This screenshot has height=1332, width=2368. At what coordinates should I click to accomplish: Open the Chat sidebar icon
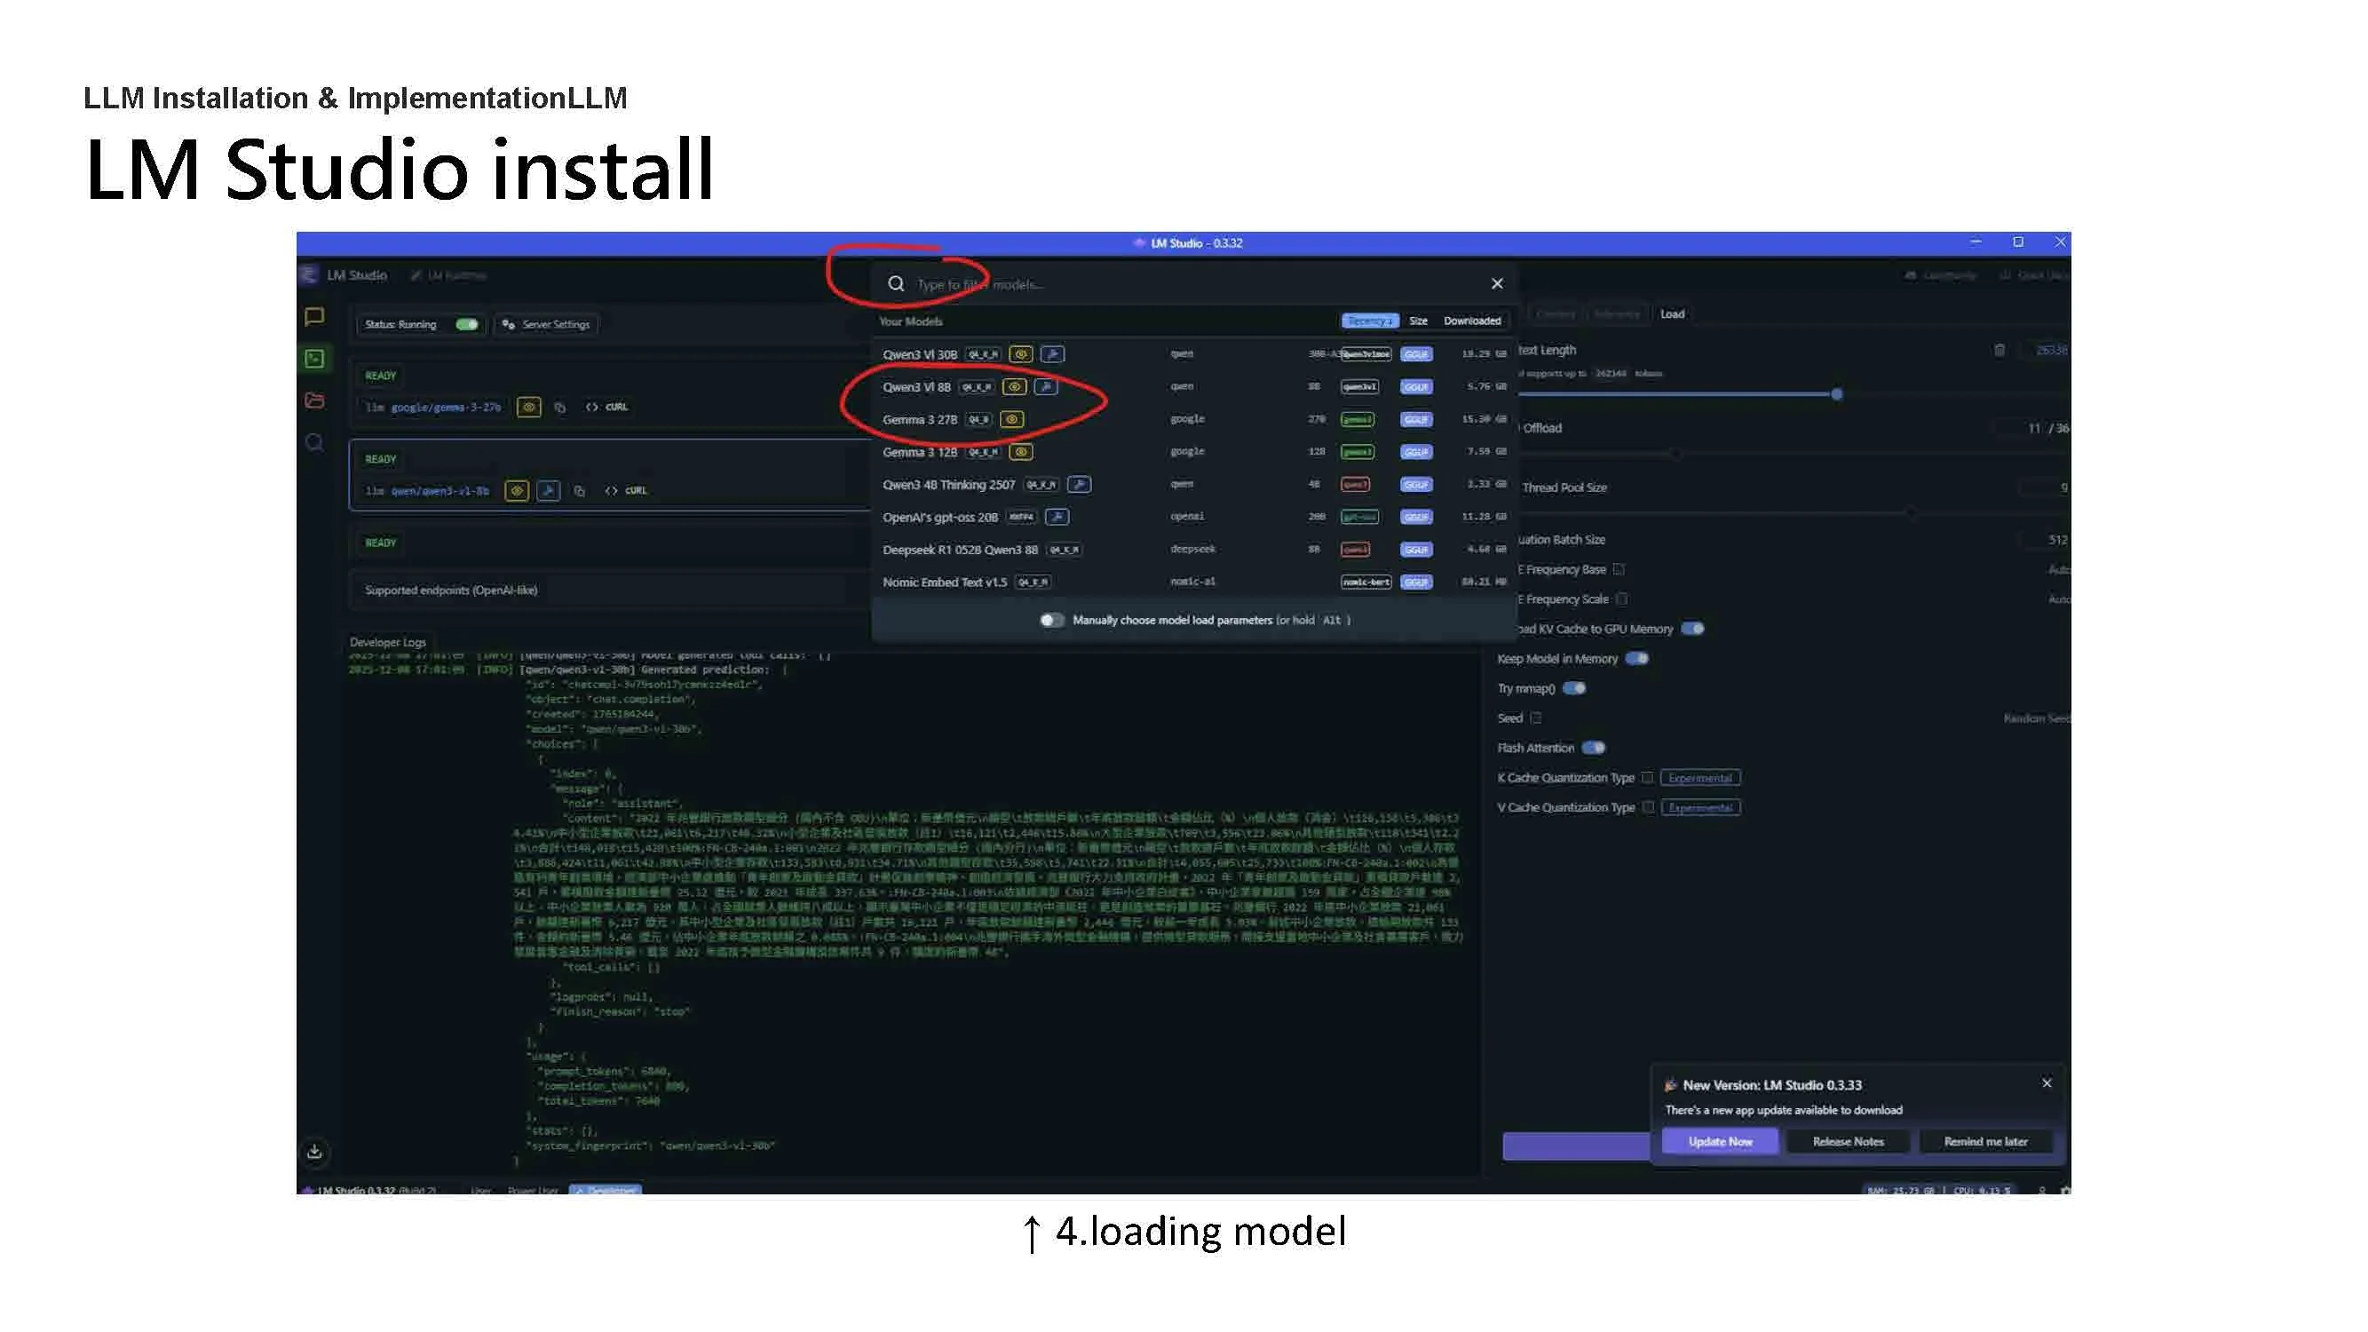tap(314, 316)
